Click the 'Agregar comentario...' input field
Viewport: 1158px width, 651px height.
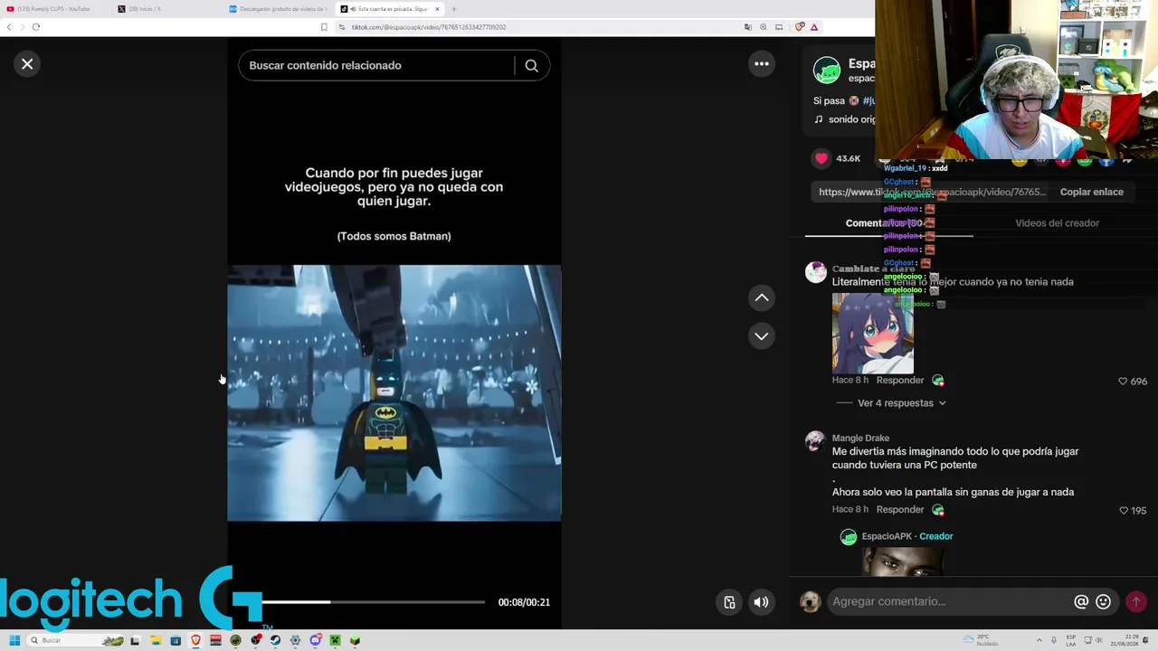pos(948,601)
